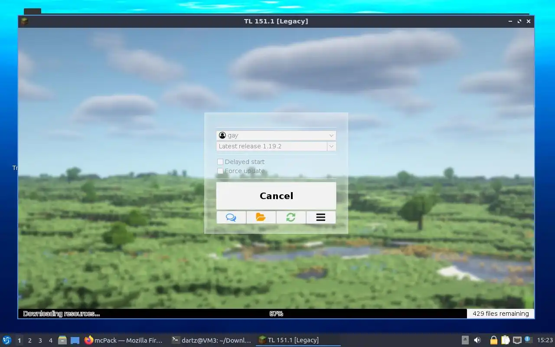Click the green refresh arrows button
This screenshot has width=555, height=347.
291,217
